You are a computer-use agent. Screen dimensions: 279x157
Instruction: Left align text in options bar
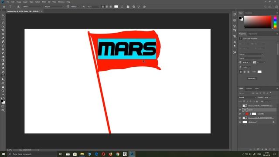pos(103,7)
